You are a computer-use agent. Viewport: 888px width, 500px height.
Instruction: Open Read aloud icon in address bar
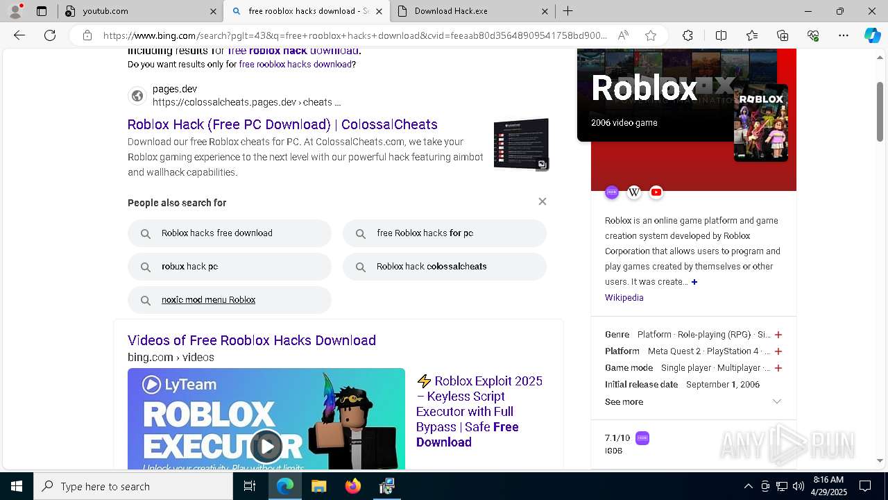pyautogui.click(x=623, y=35)
